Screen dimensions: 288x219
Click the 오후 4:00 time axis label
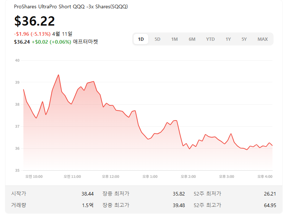pyautogui.click(x=265, y=176)
